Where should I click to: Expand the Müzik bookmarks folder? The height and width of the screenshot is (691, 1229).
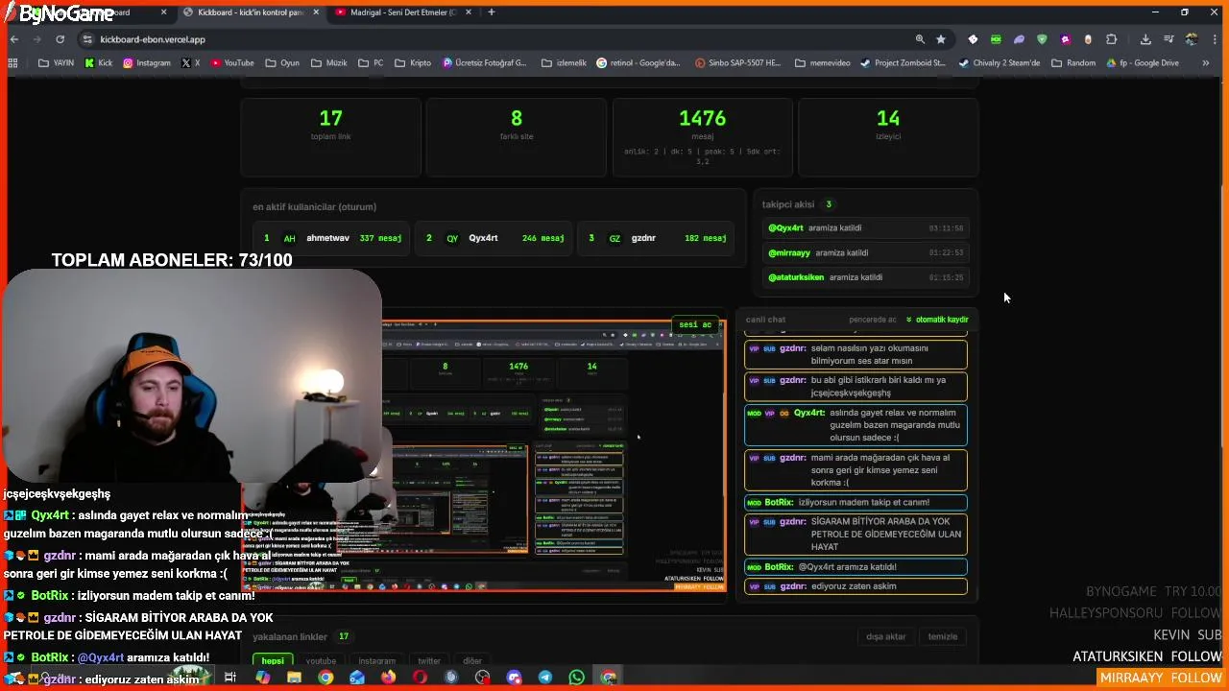click(328, 63)
